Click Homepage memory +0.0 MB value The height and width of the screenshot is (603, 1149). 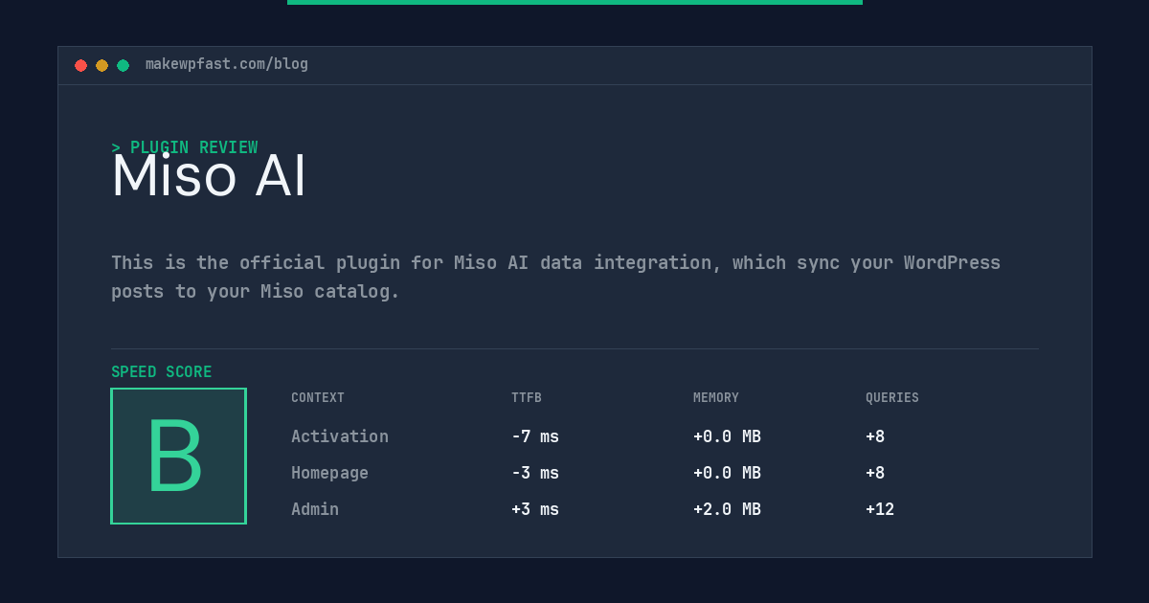click(727, 473)
